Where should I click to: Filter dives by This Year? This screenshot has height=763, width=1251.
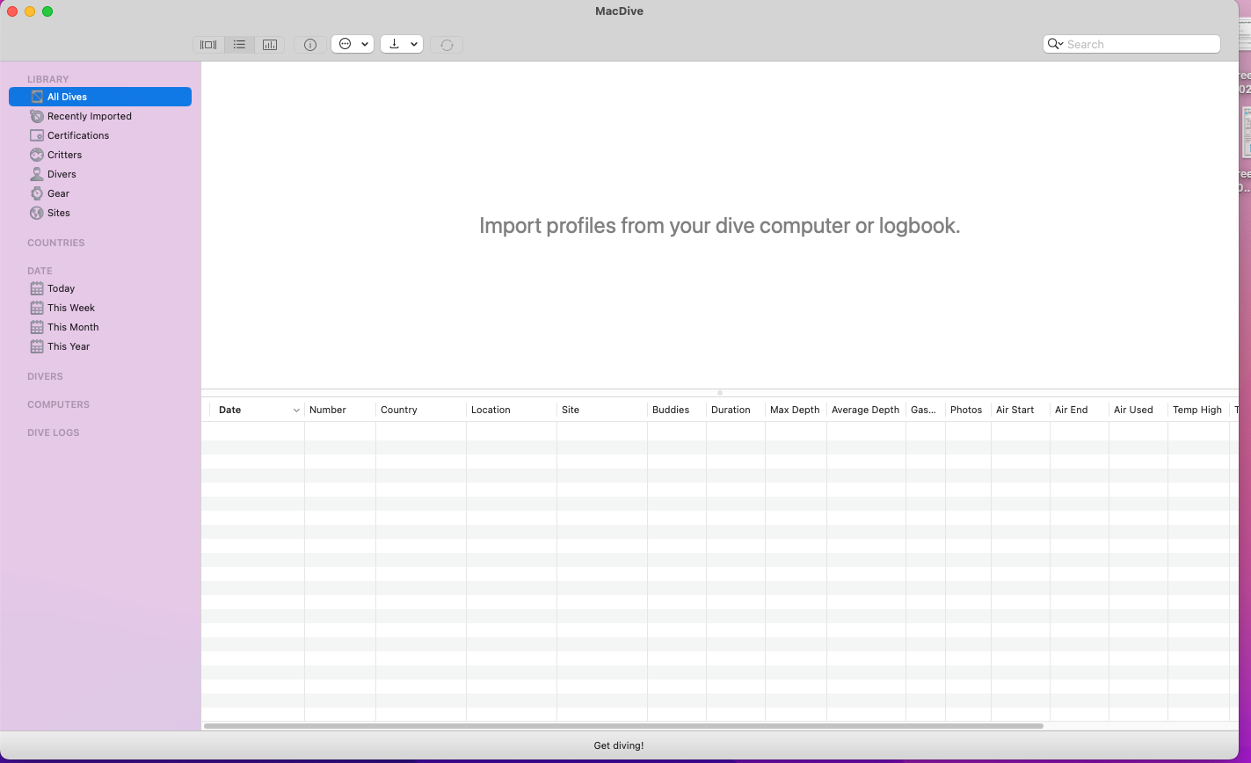pos(69,346)
